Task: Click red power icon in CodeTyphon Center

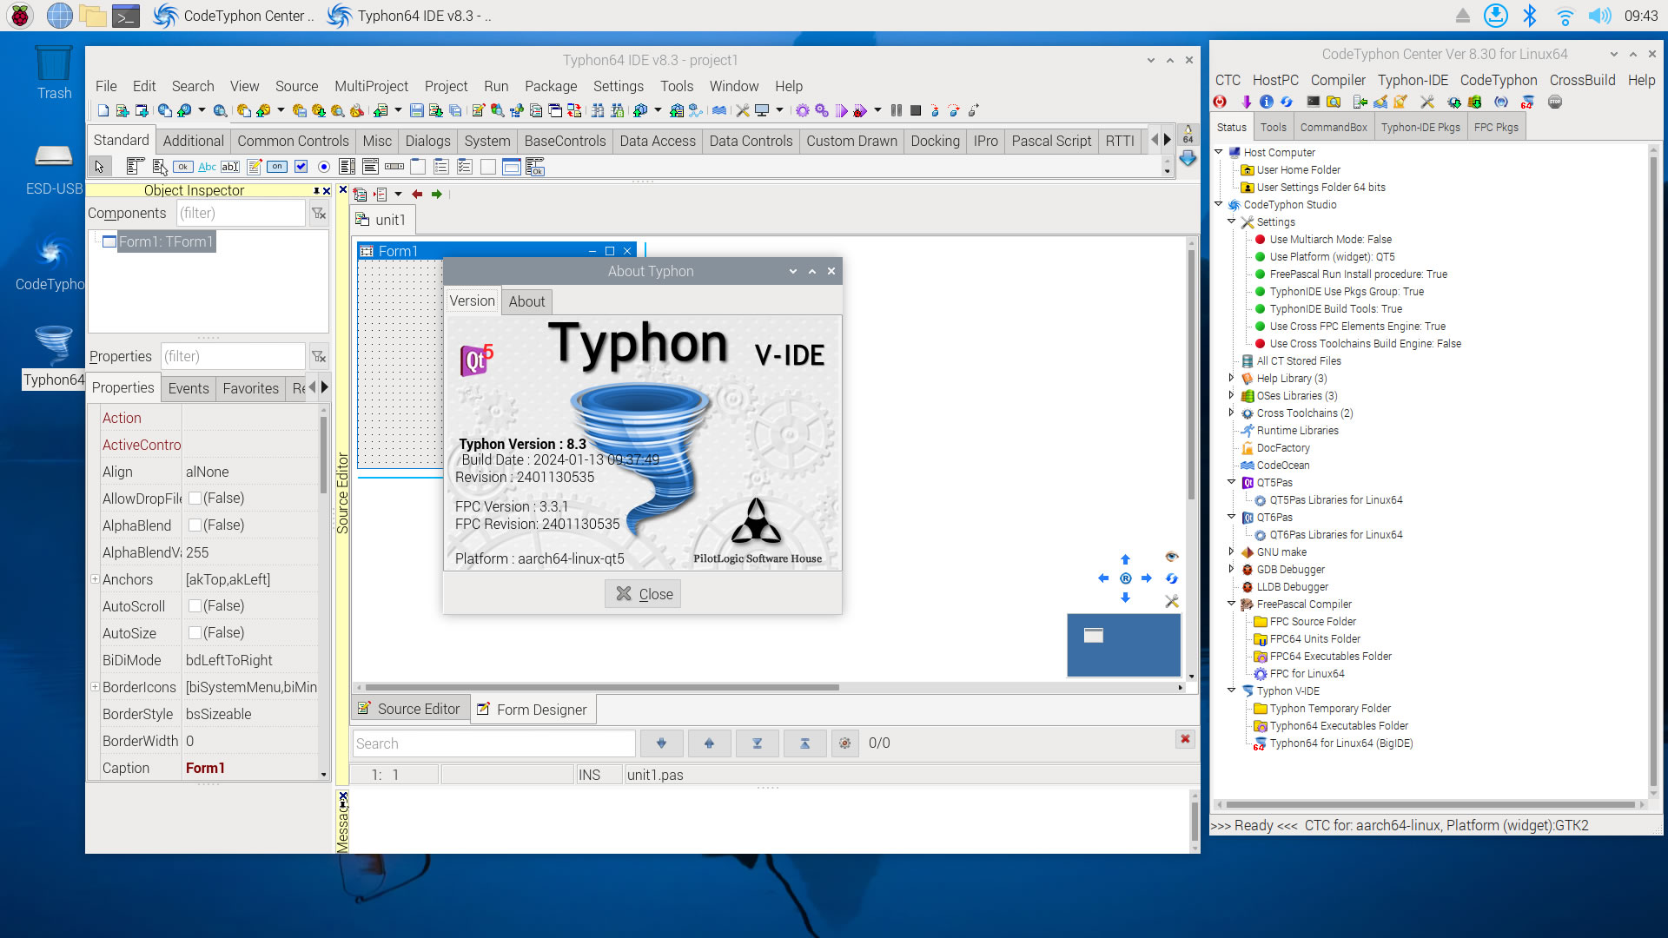Action: (1221, 102)
